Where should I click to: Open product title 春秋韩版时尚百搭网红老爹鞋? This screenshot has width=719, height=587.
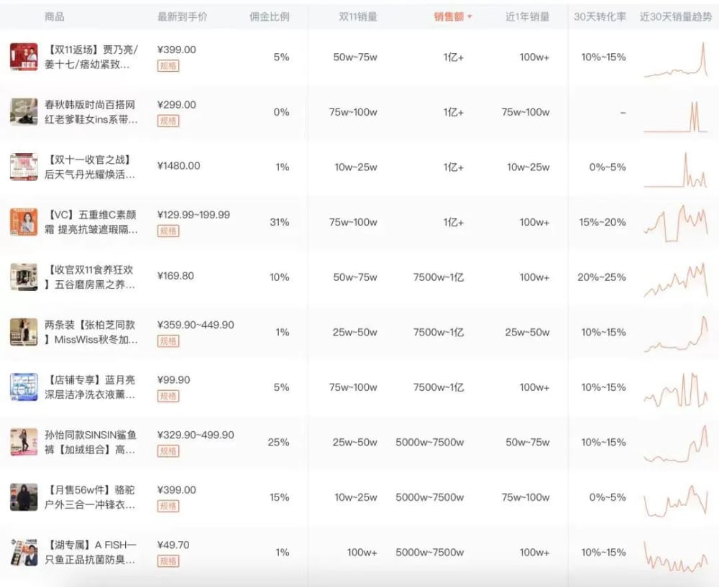click(91, 112)
